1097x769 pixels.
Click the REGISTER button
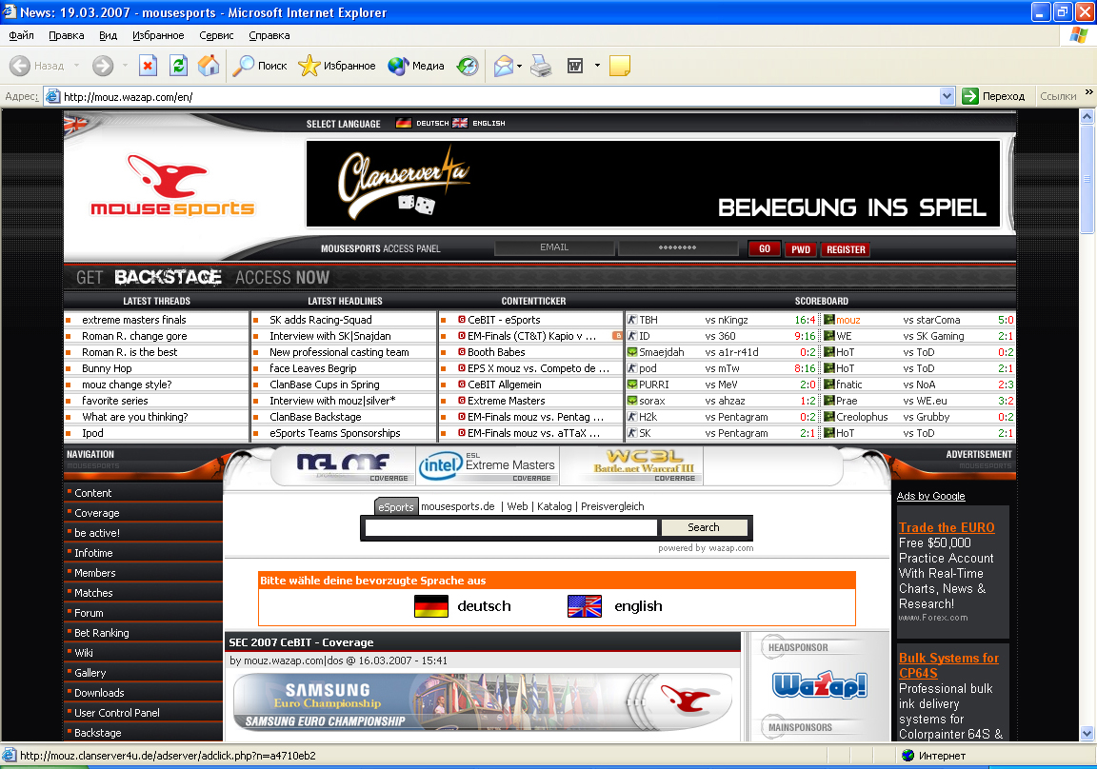[x=846, y=249]
